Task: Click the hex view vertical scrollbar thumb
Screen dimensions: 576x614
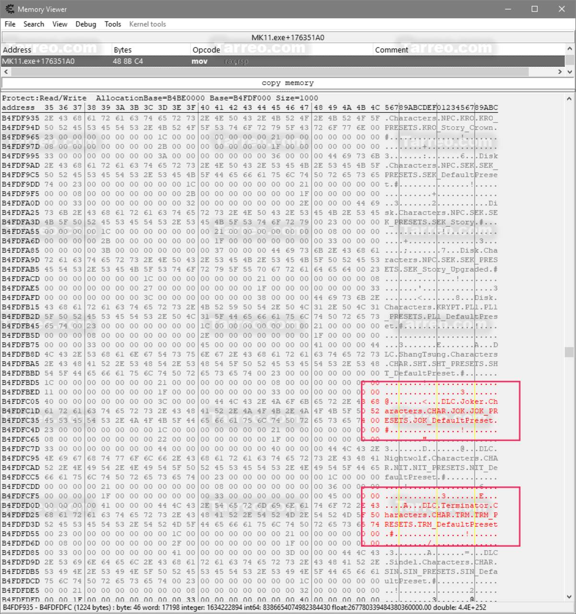Action: pos(570,352)
